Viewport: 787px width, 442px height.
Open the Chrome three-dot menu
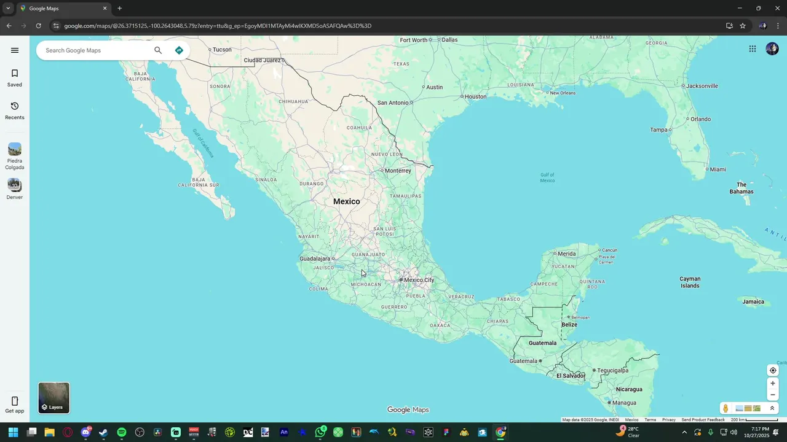(778, 26)
